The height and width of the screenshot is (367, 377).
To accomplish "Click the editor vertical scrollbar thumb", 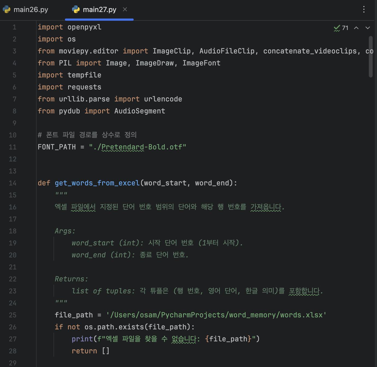I will pyautogui.click(x=370, y=57).
